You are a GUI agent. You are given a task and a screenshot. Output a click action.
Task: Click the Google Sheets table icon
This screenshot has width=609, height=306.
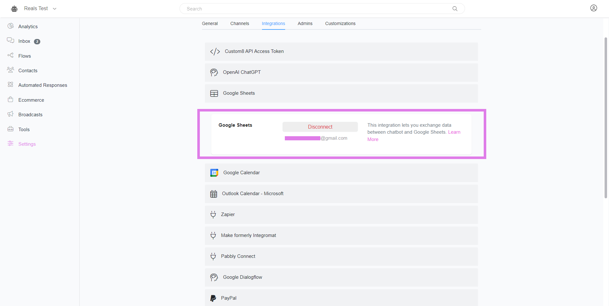point(214,93)
